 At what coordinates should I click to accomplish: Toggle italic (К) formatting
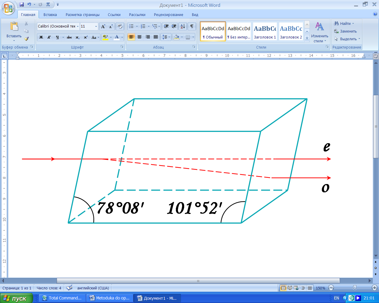tap(49, 37)
